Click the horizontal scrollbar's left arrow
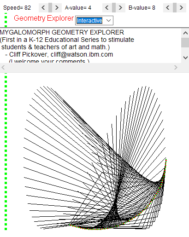The image size is (189, 237). [x=3, y=67]
